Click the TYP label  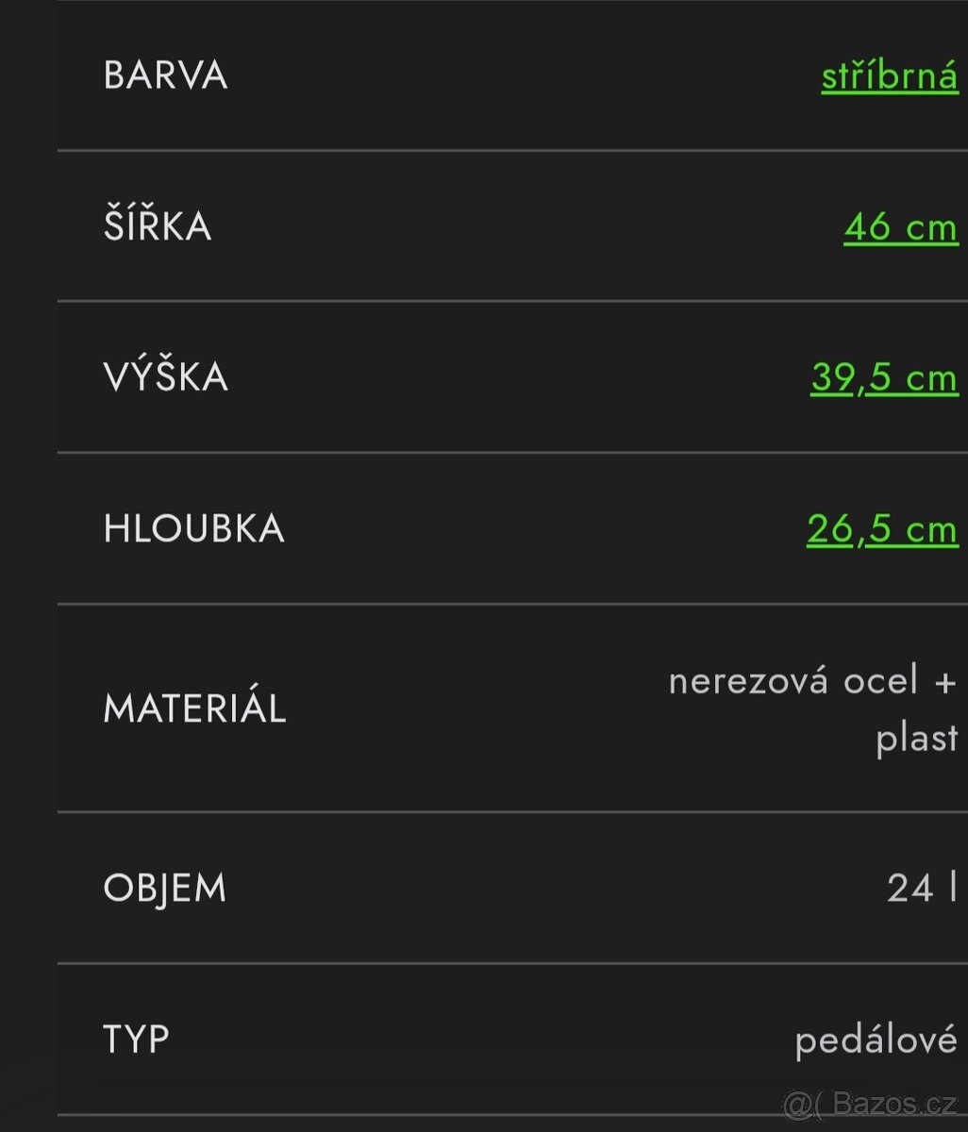pyautogui.click(x=136, y=1040)
